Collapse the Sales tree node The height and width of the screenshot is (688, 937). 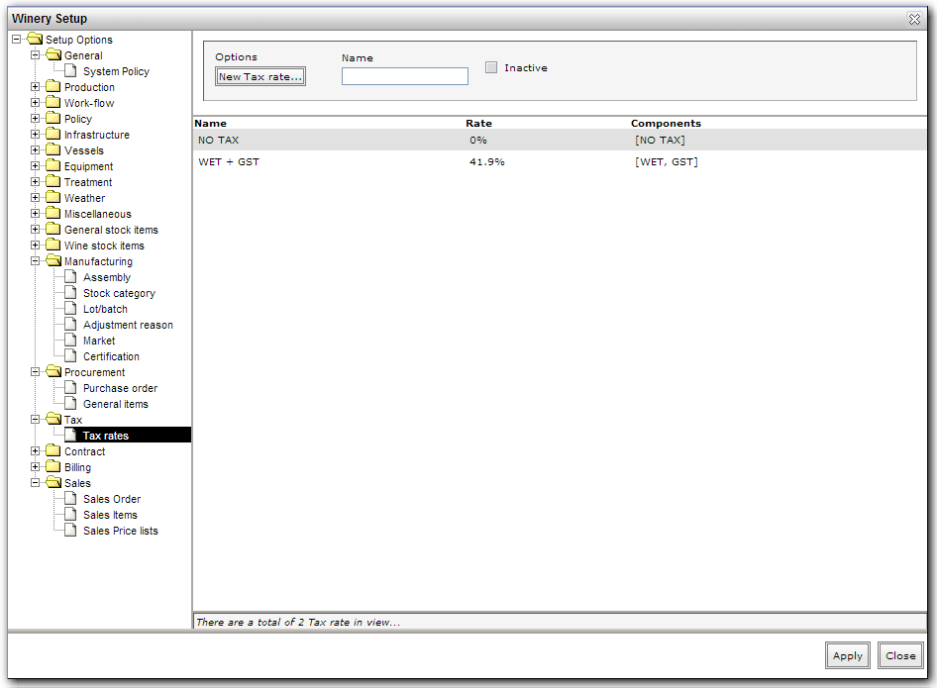coord(36,482)
